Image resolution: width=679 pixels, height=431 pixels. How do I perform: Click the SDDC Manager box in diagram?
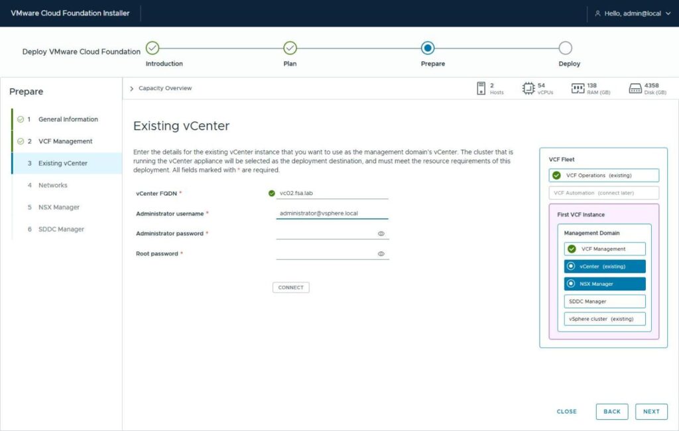click(x=605, y=302)
